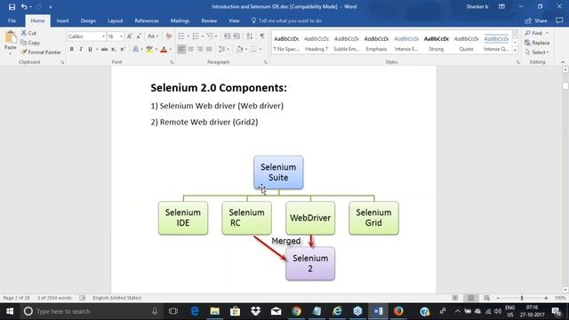The width and height of the screenshot is (569, 320).
Task: Justify the paragraph text
Action: pyautogui.click(x=209, y=49)
